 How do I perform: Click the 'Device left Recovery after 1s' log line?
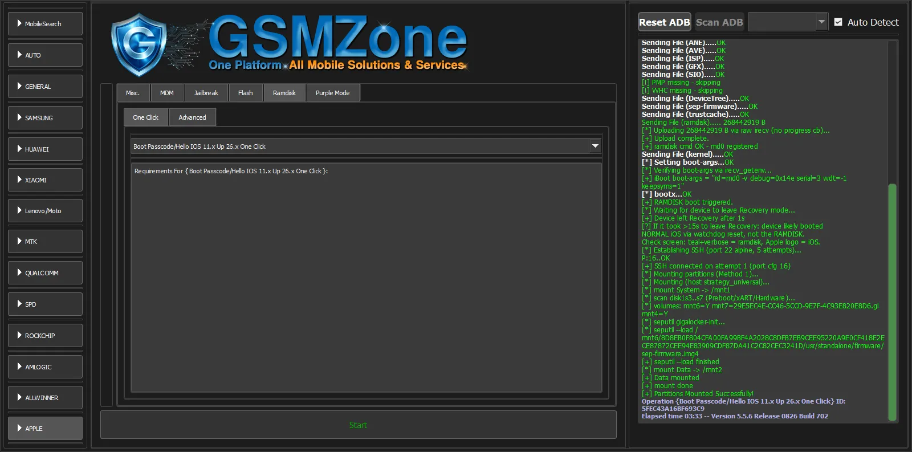[x=693, y=218]
